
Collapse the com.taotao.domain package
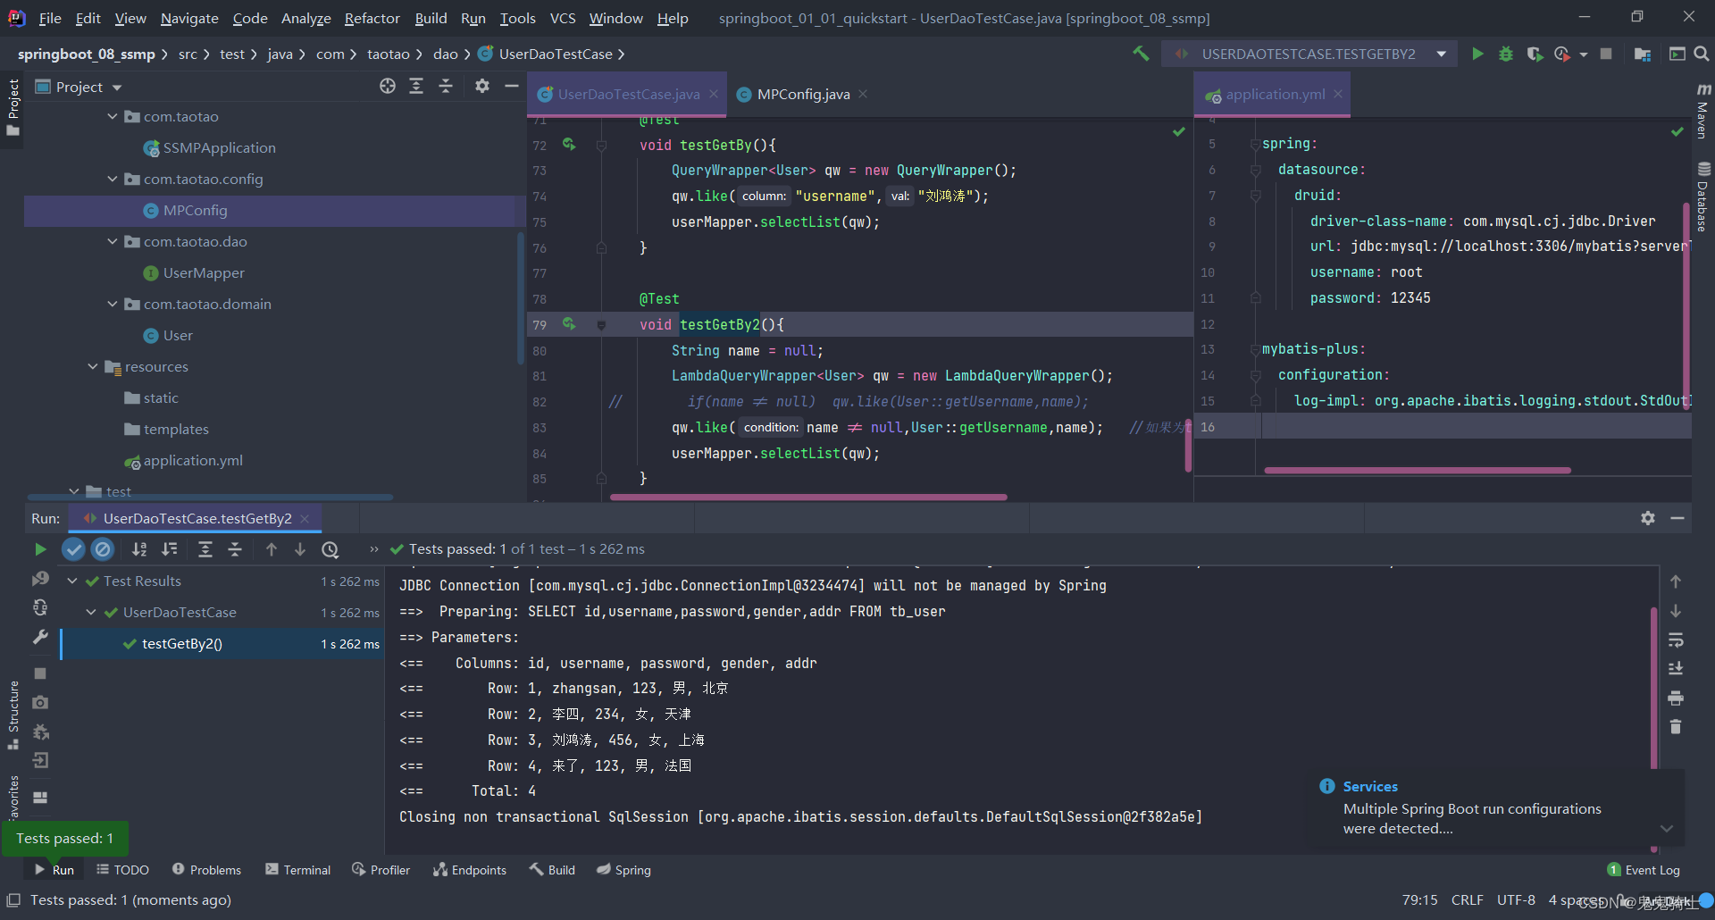point(113,304)
